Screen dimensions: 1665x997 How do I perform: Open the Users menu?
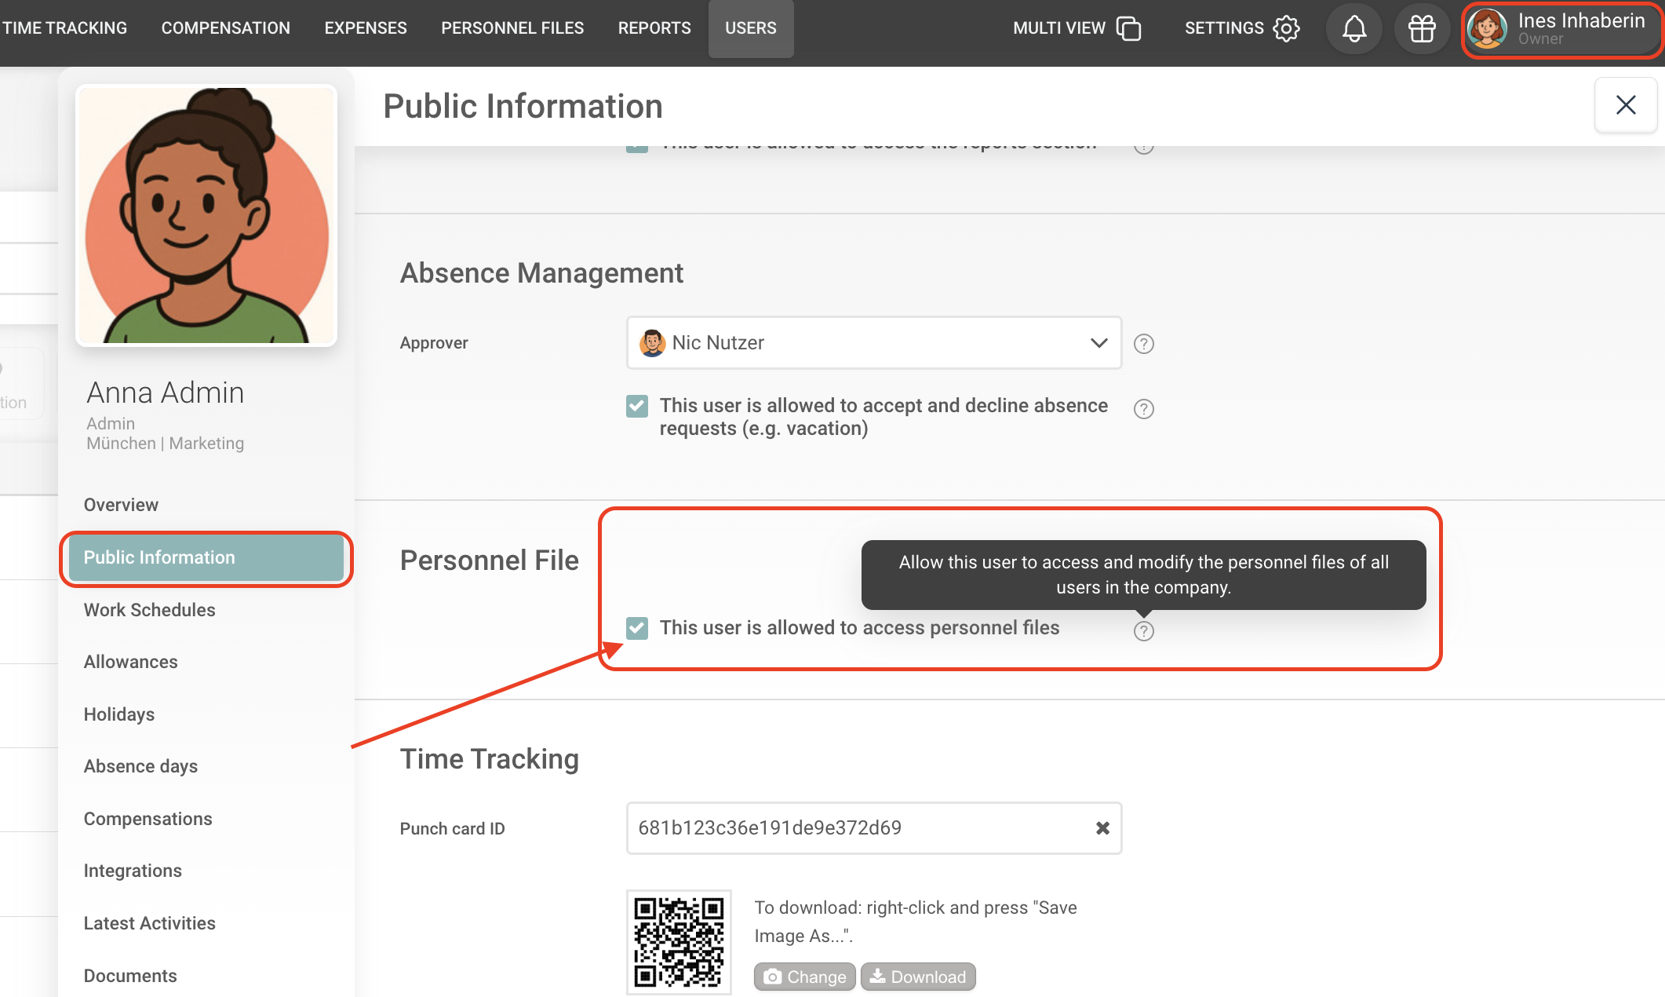click(x=751, y=28)
